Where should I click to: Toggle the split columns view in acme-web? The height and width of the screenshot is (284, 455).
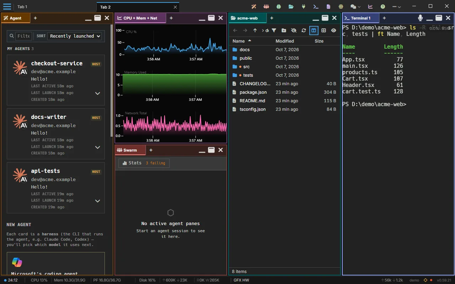pos(314,31)
